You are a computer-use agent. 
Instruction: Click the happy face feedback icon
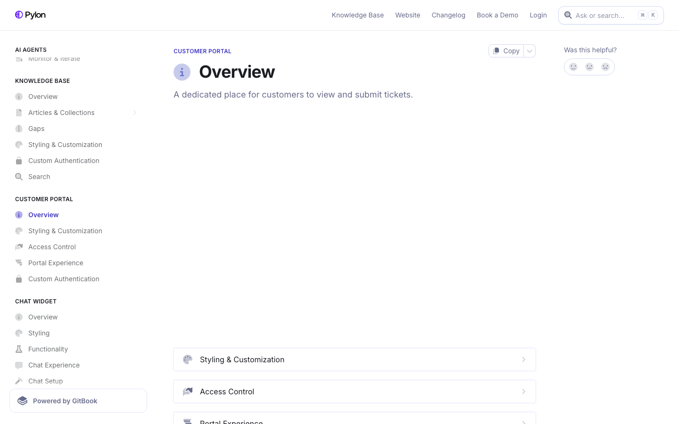[x=573, y=67]
